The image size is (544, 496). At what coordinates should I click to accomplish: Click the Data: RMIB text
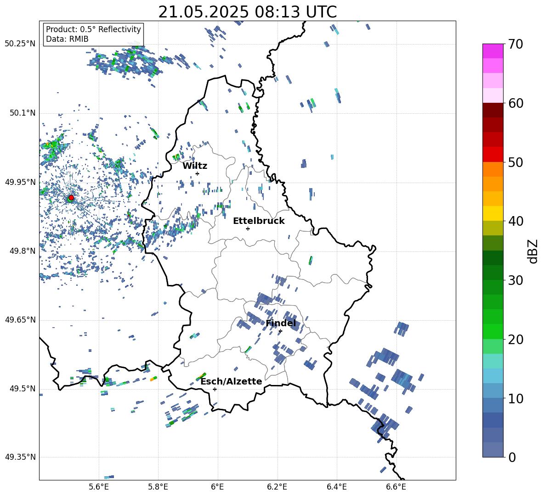[x=67, y=39]
